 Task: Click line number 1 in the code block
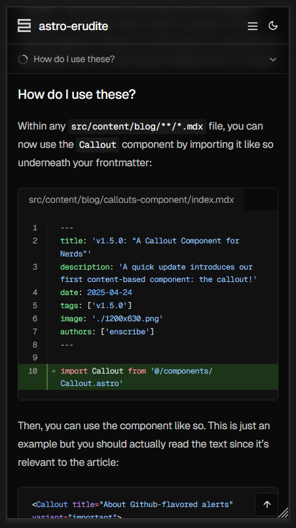click(35, 228)
